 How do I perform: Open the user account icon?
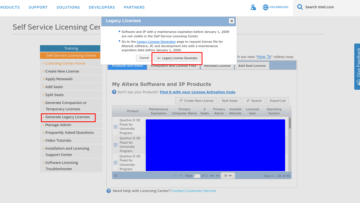tap(253, 7)
